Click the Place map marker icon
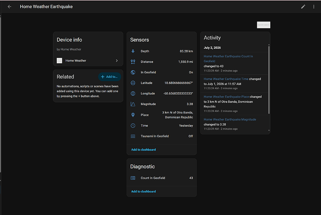The height and width of the screenshot is (215, 321). pyautogui.click(x=133, y=115)
